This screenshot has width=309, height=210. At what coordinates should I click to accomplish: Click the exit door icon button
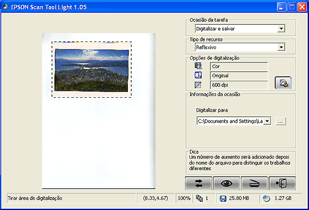pos(282,183)
